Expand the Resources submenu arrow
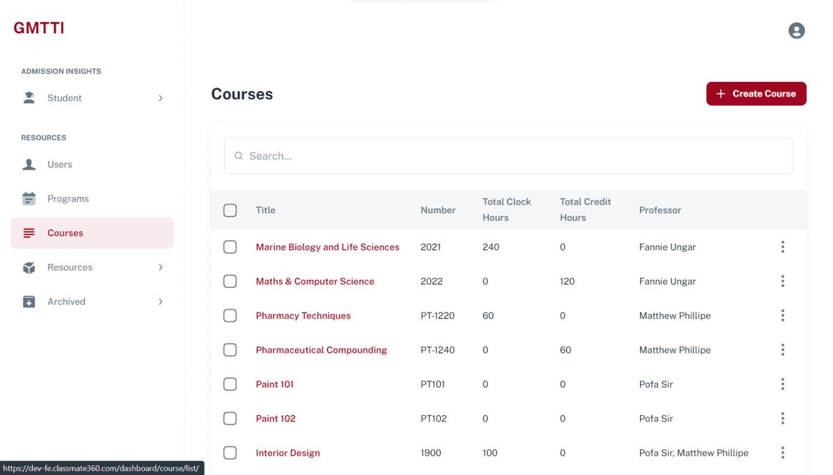Viewport: 833px width, 475px height. point(160,267)
